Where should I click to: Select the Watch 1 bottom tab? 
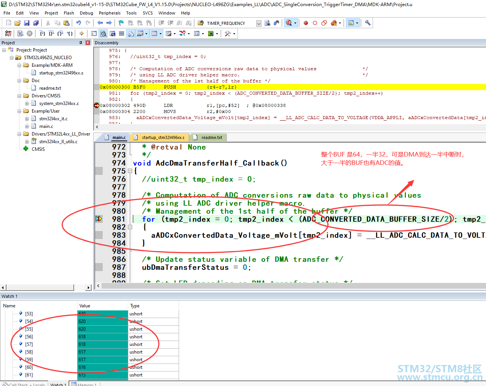[58, 384]
